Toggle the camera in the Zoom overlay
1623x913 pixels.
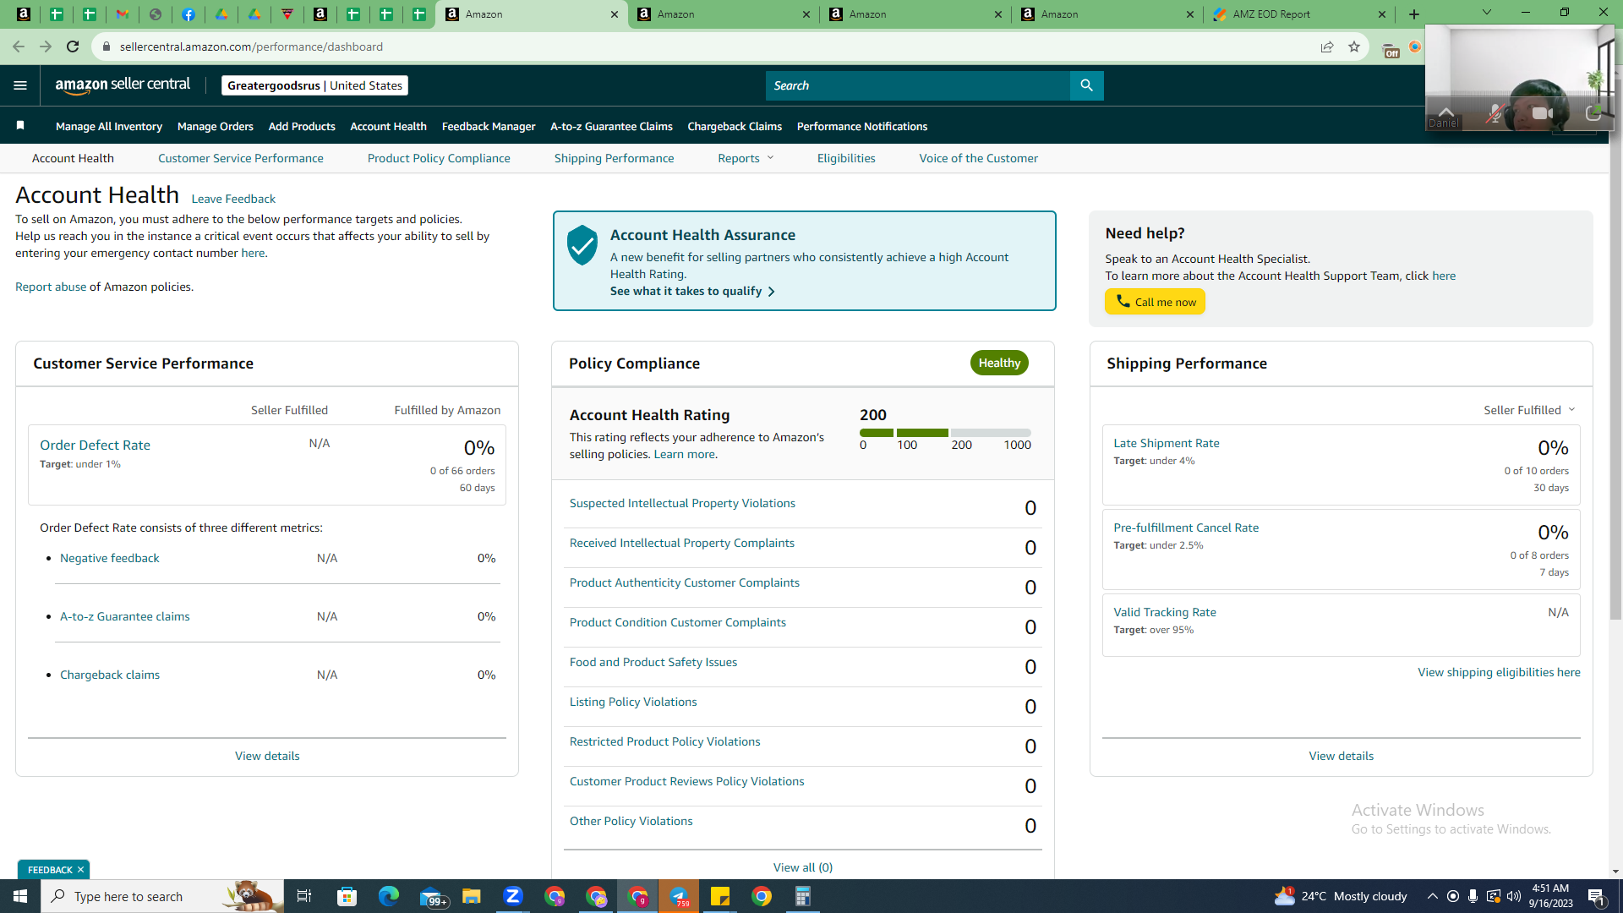coord(1543,113)
